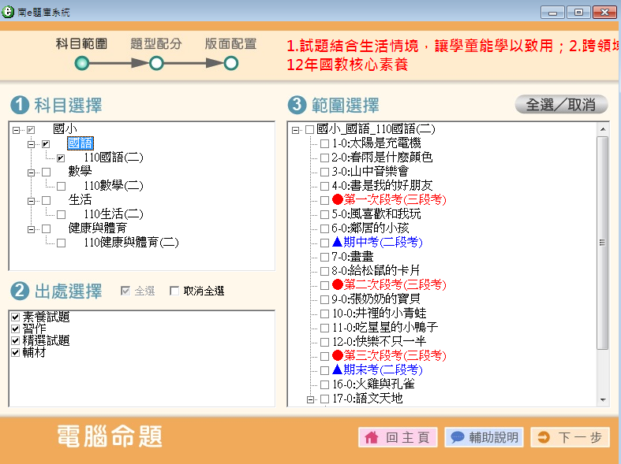Image resolution: width=621 pixels, height=464 pixels.
Task: Click the 回主頁 button
Action: click(x=398, y=437)
